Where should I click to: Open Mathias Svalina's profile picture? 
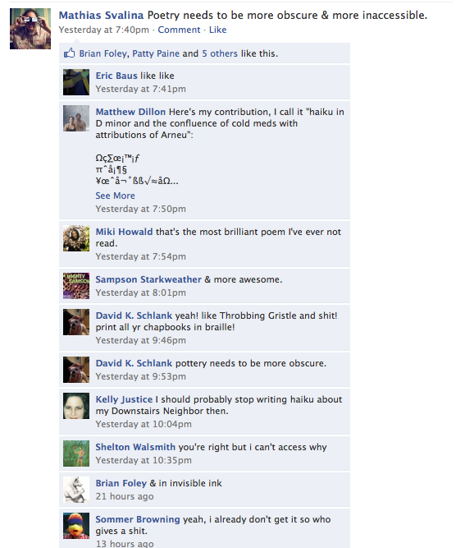tap(30, 29)
